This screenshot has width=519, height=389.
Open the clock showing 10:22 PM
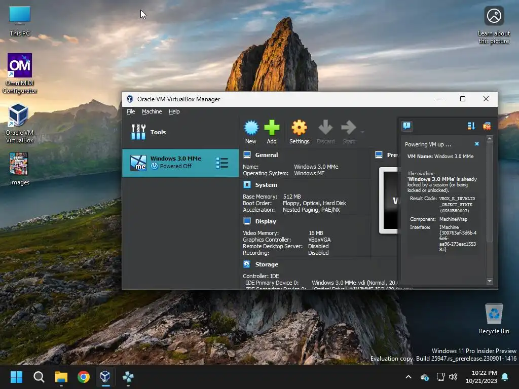[x=481, y=377]
